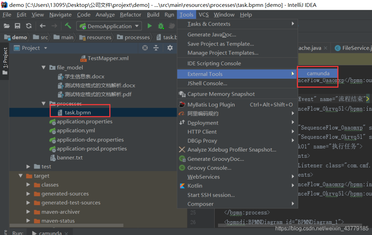
Task: Open the DBGp Proxy submenu
Action: (237, 141)
